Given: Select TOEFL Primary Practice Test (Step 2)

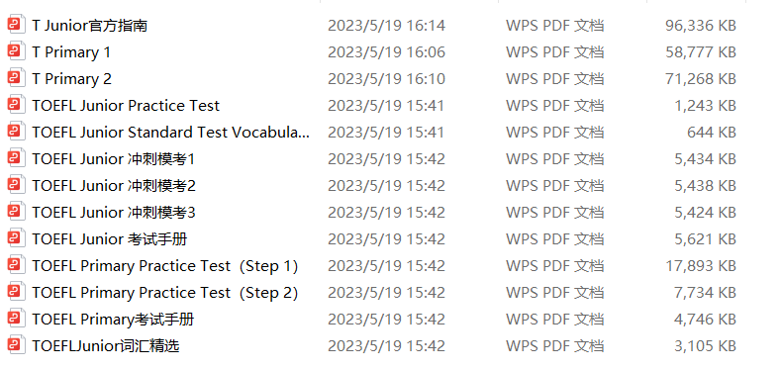Looking at the screenshot, I should 165,293.
